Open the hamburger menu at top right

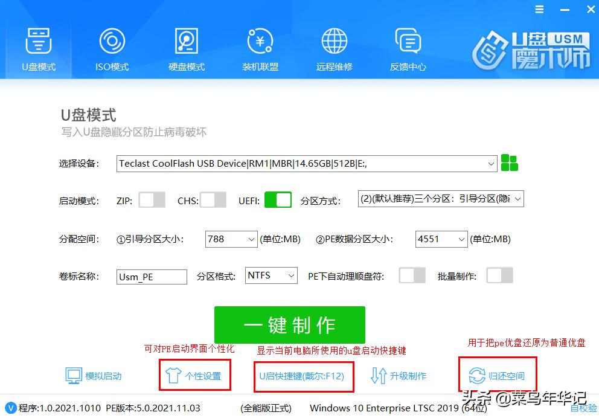539,9
